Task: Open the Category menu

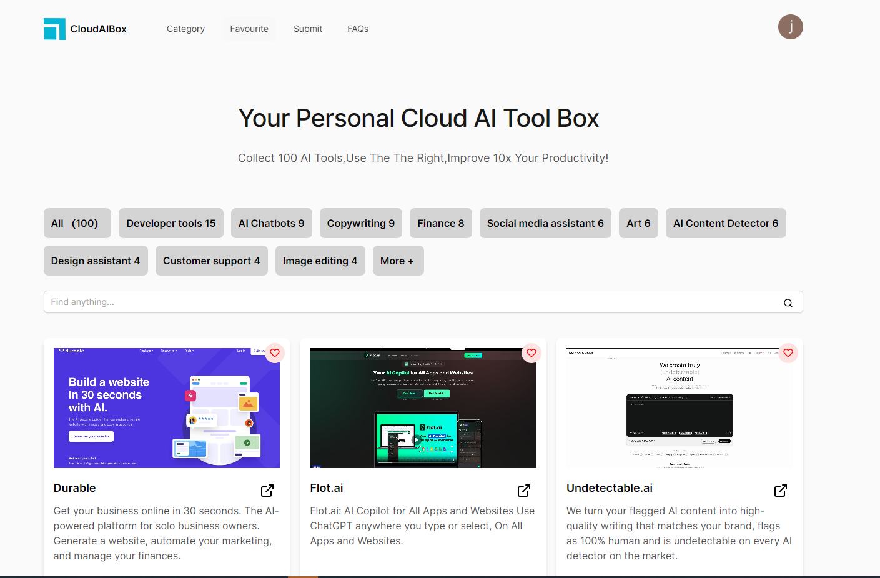Action: [185, 29]
